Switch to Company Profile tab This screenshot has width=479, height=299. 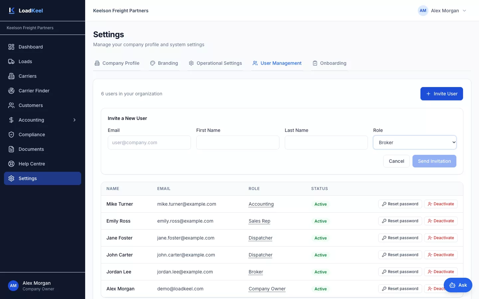click(117, 63)
